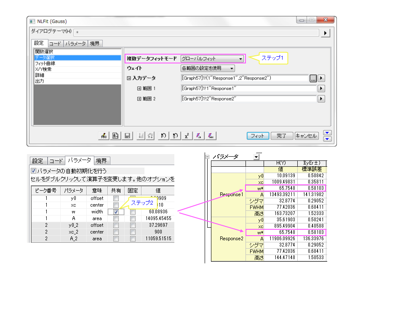Check the 固定 box for y0_2 row

[133, 226]
